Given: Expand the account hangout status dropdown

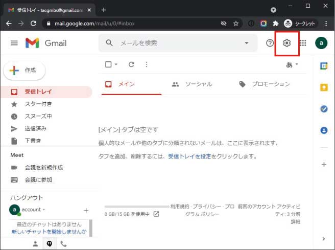Looking at the screenshot, I should [44, 210].
